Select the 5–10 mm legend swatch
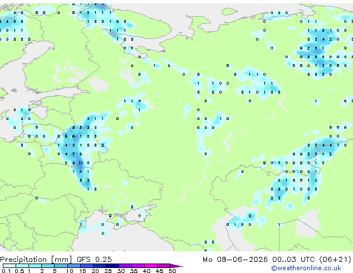 coord(61,266)
